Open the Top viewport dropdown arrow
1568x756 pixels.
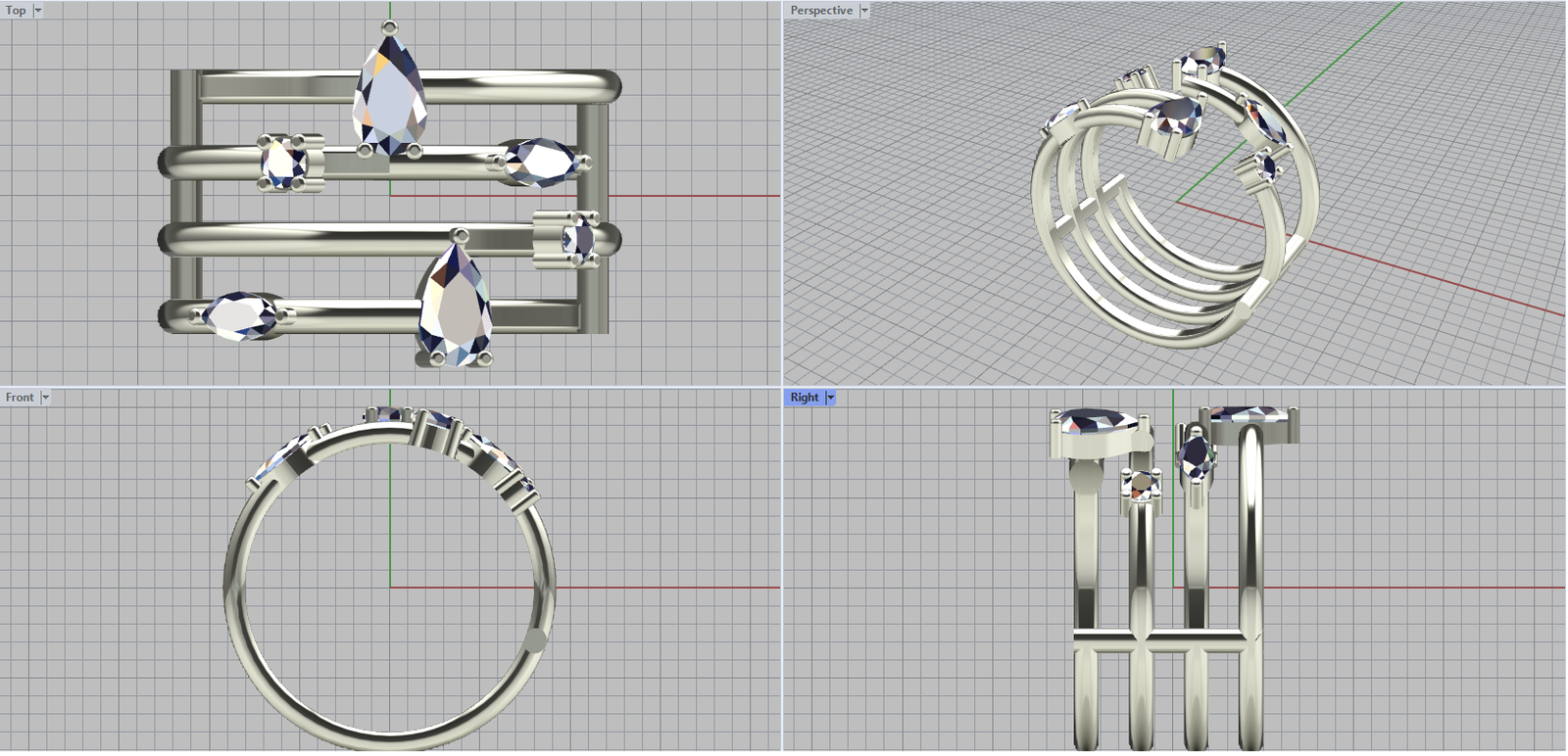pos(38,10)
